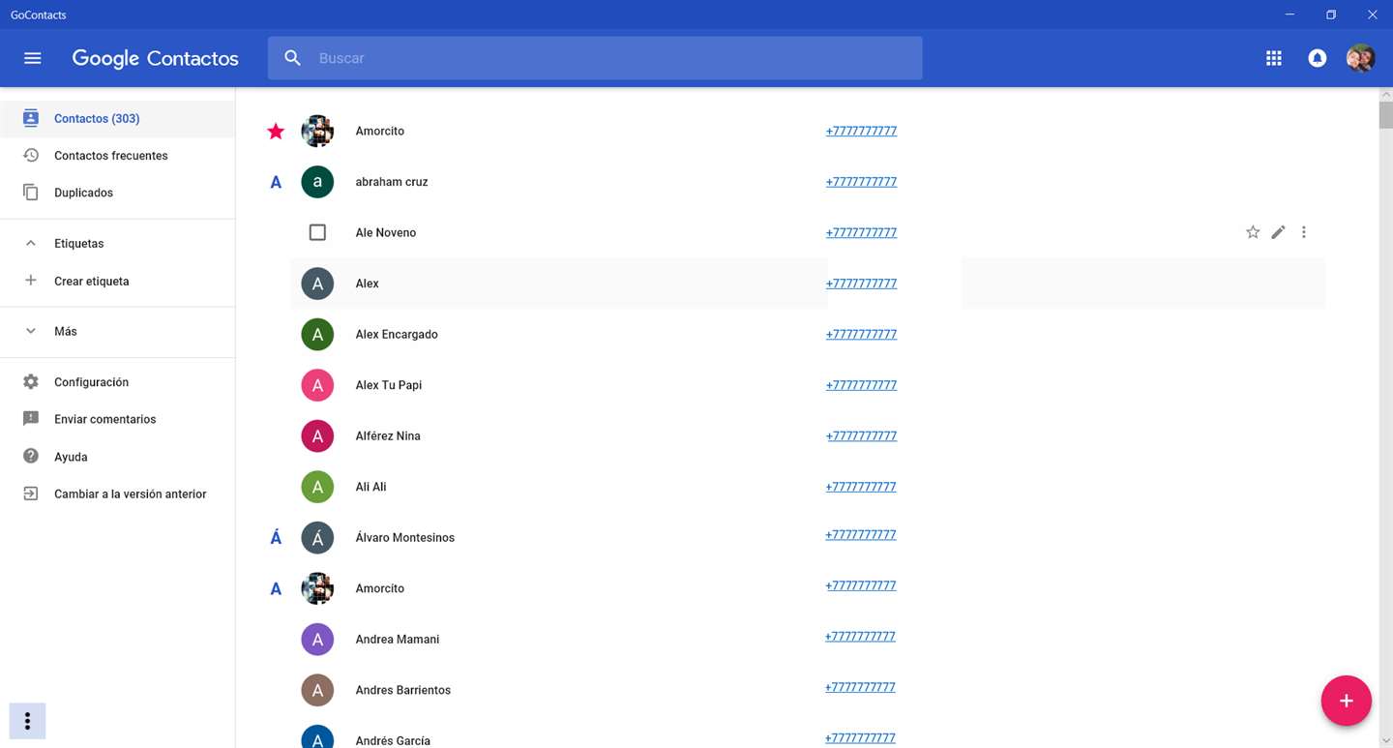
Task: Edit Ale Noveno with pencil icon
Action: point(1278,232)
